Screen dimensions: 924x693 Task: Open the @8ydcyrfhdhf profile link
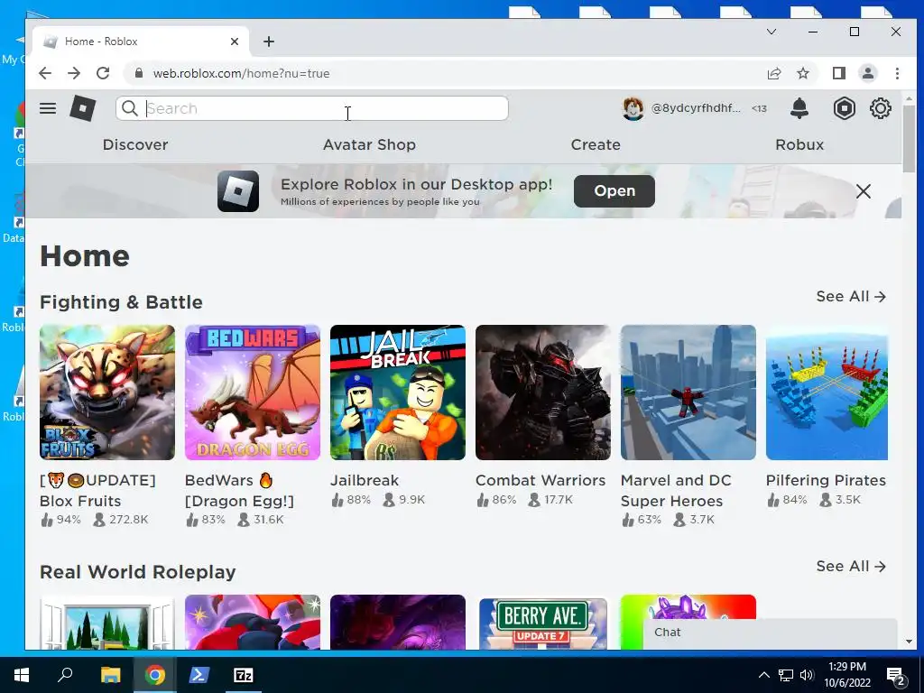point(696,108)
